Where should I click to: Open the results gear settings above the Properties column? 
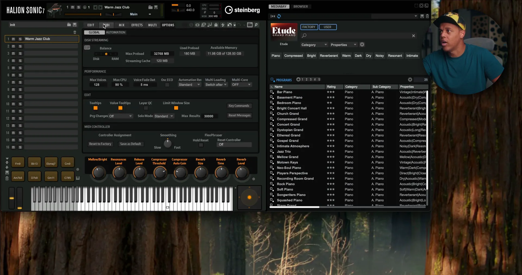(x=410, y=80)
